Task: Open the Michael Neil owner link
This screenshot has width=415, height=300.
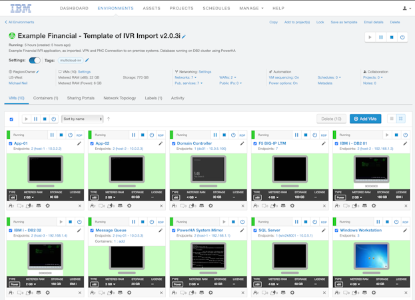Action: (18, 83)
